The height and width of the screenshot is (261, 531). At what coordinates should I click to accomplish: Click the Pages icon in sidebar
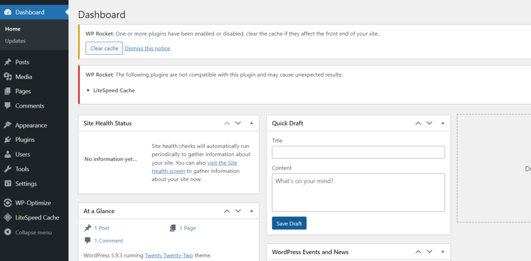(8, 91)
